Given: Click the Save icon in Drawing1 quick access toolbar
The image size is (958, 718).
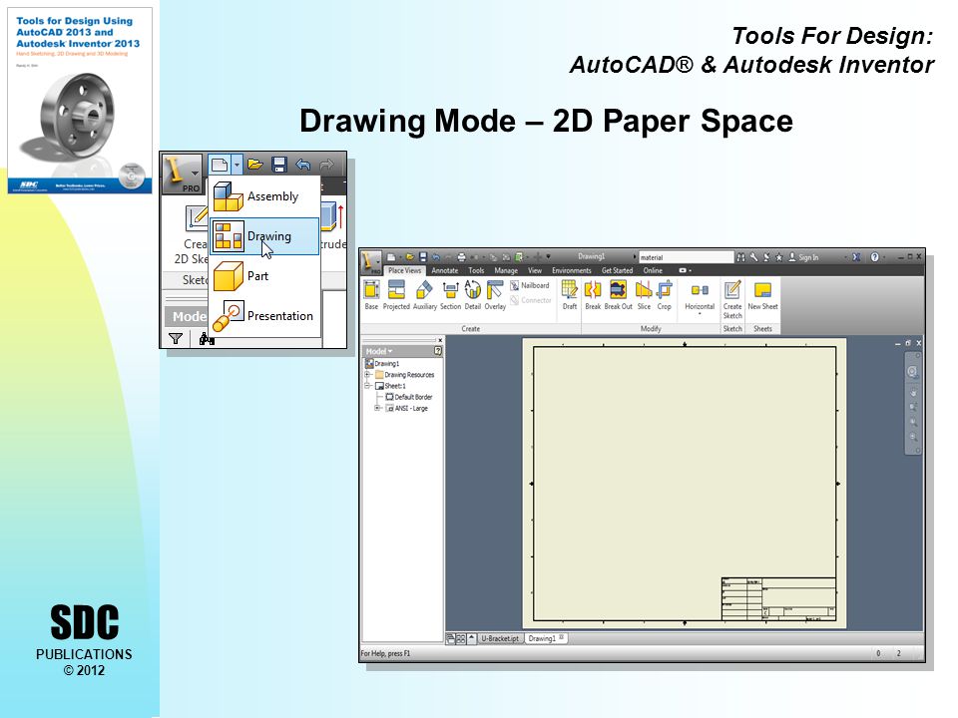Looking at the screenshot, I should [x=423, y=257].
